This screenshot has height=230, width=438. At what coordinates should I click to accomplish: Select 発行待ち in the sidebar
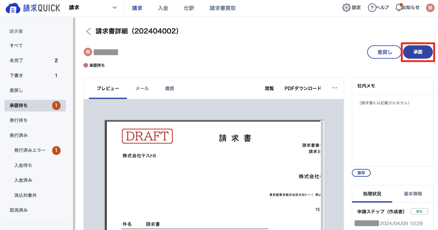tap(19, 120)
